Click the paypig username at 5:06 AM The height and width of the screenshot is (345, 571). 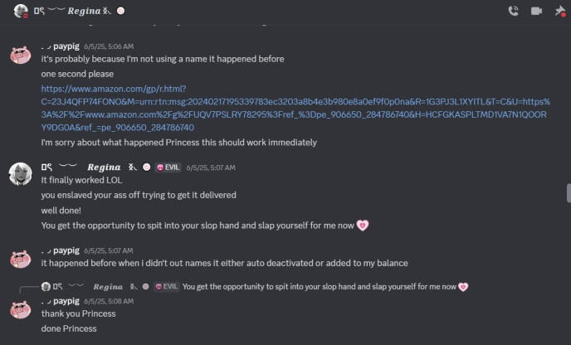[66, 46]
